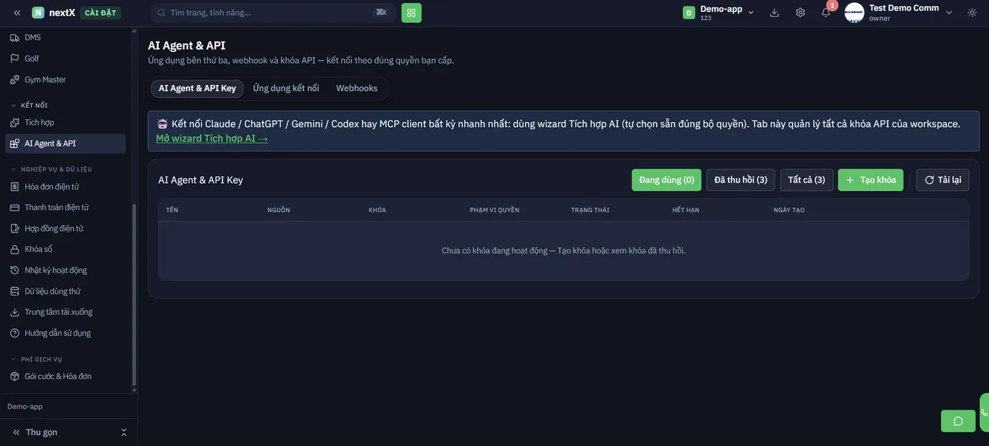
Task: Collapse the NGHIỆP VỤ & DỮ LIỆU section
Action: [x=51, y=169]
